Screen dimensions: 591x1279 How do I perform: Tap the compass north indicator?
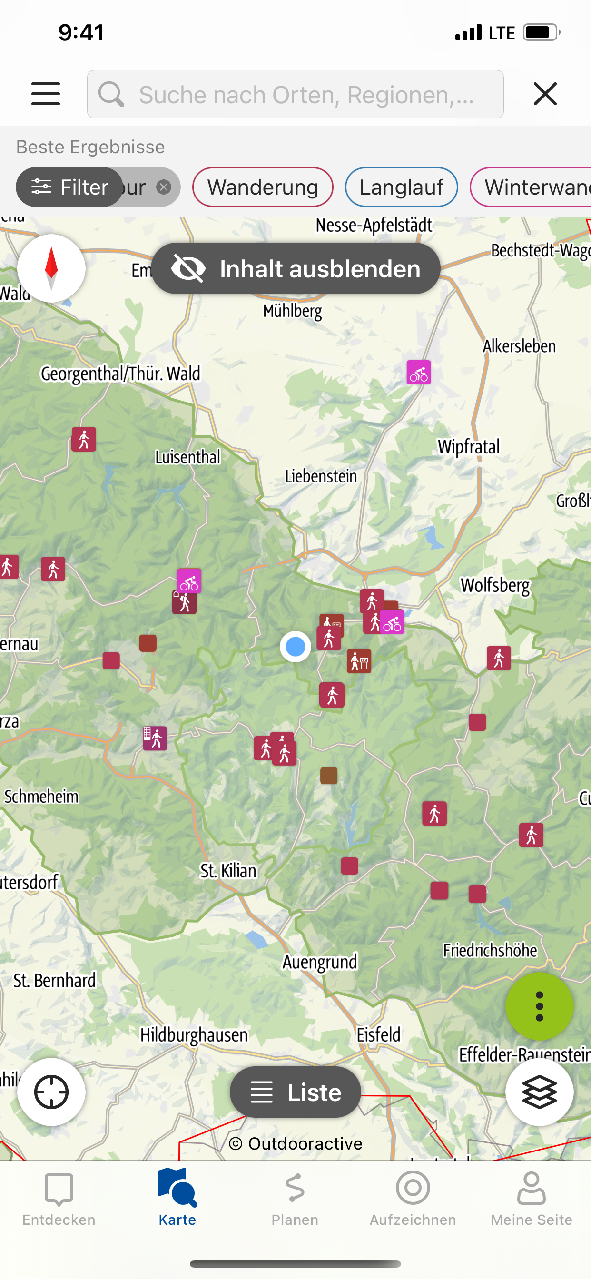51,269
